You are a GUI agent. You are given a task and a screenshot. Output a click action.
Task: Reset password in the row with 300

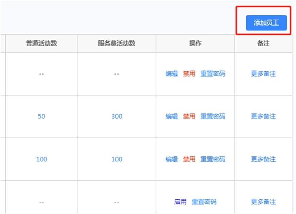213,116
